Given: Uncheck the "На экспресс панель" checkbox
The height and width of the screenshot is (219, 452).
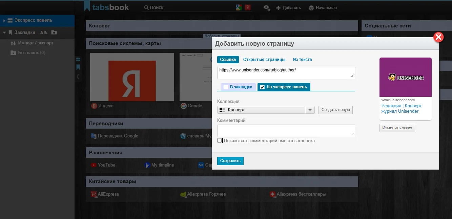Looking at the screenshot, I should [x=262, y=87].
